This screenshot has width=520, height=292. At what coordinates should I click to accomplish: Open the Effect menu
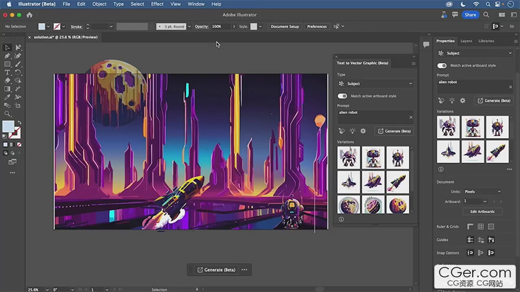click(x=157, y=4)
